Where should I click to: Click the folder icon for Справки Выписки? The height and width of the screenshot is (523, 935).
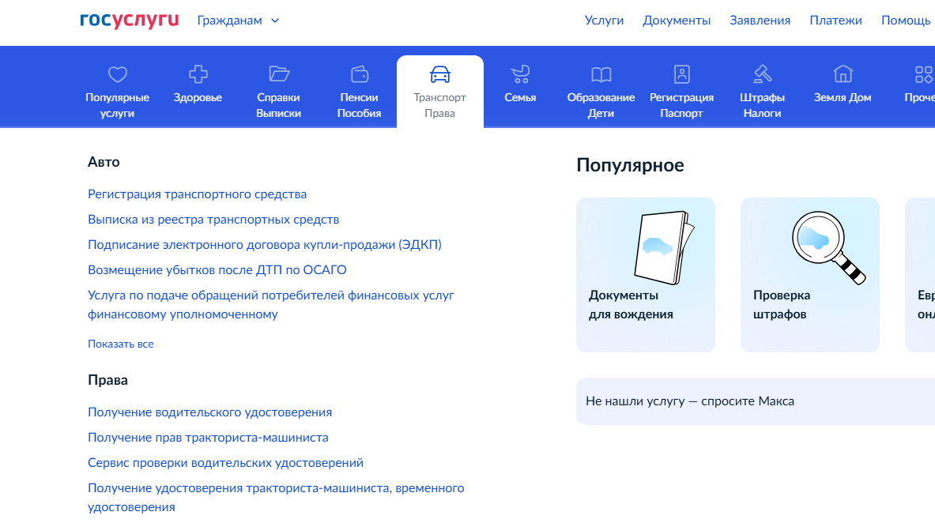(278, 74)
